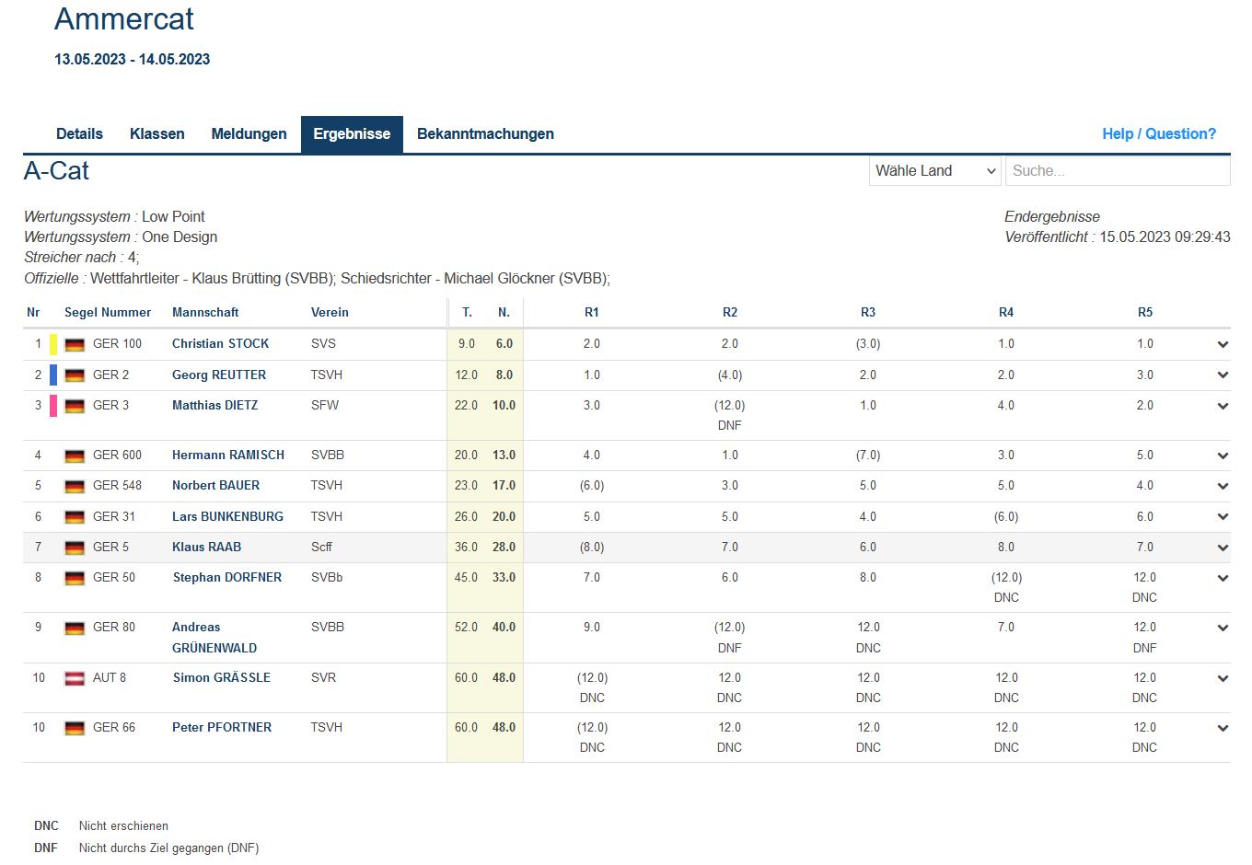Click the yellow marker in Christian Stock's row

(53, 344)
